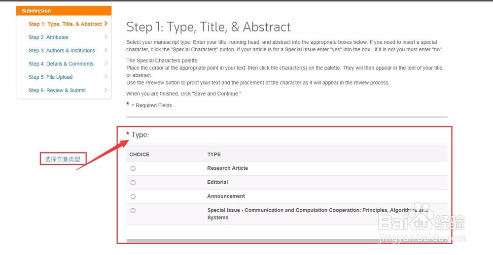Click arrow icon beside Step 2: Attributes
The image size is (493, 255).
tap(106, 37)
